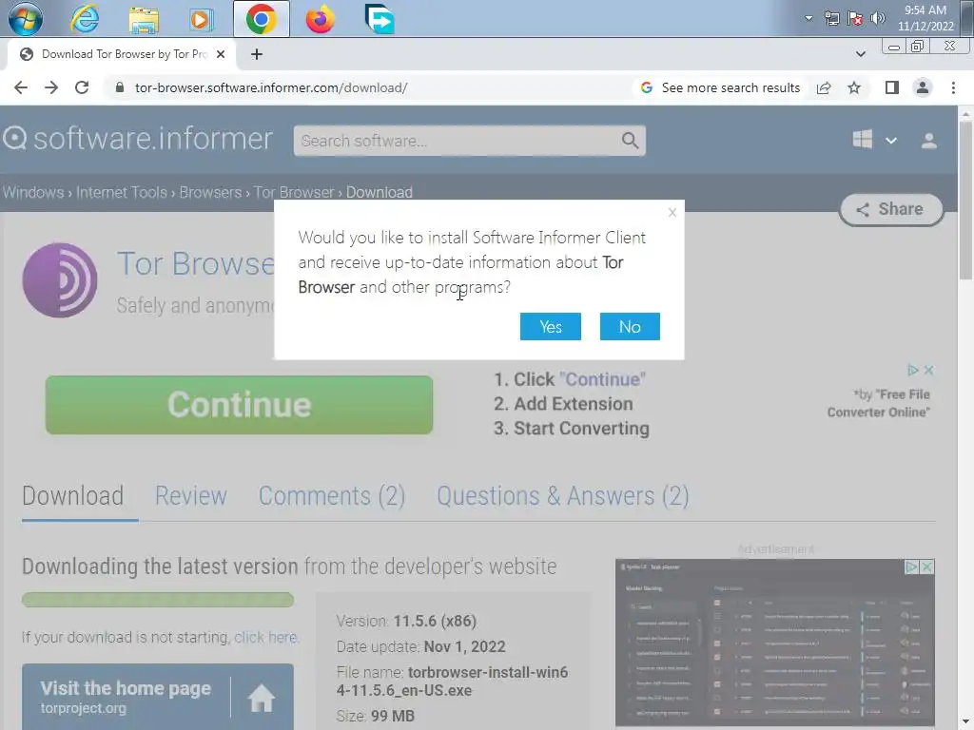Viewport: 974px width, 730px height.
Task: Click the 'click here' download link
Action: point(266,638)
